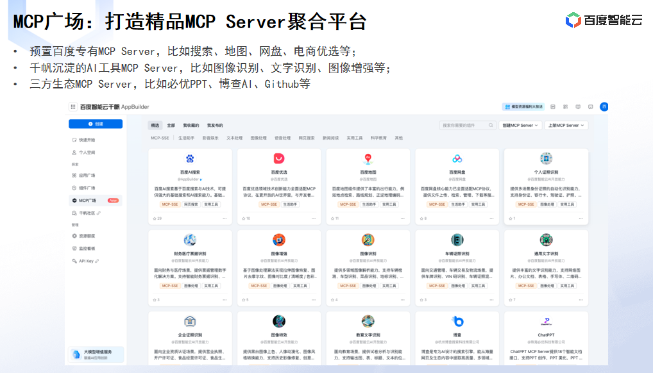The width and height of the screenshot is (653, 373).
Task: Switch to the 我收藏的 tab
Action: 191,125
